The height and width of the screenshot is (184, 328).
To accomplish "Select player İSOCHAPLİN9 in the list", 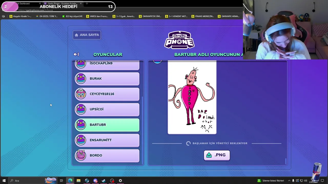I will (x=107, y=65).
